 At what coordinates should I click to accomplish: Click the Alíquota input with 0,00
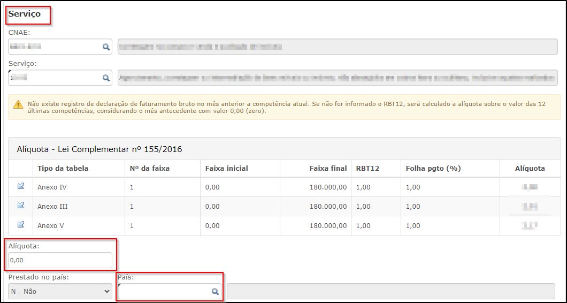point(60,260)
